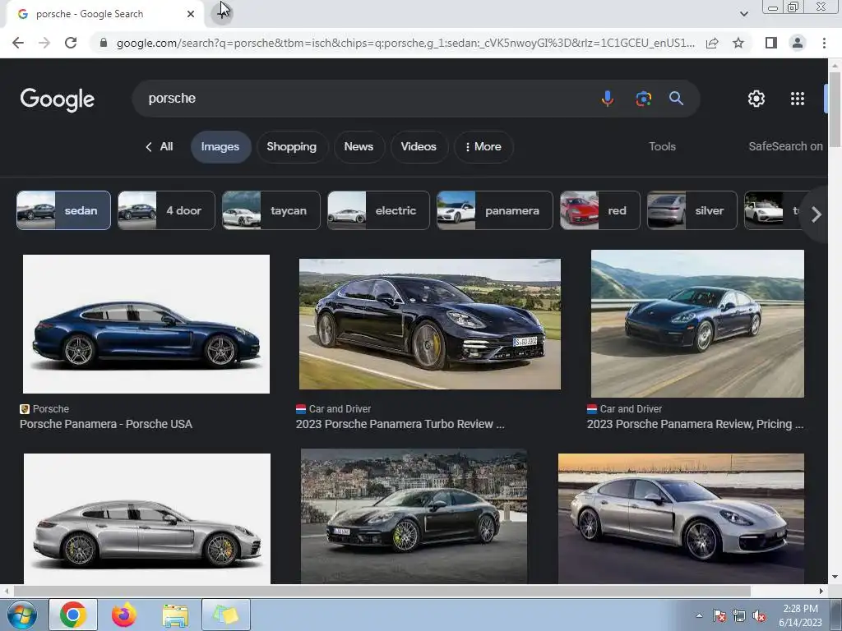Share this page icon in address bar
Screen dimensions: 842x631
pyautogui.click(x=712, y=43)
